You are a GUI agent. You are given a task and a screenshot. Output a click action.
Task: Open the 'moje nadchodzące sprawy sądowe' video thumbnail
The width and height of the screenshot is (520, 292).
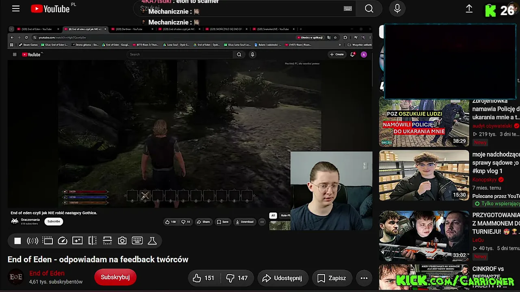click(x=424, y=175)
